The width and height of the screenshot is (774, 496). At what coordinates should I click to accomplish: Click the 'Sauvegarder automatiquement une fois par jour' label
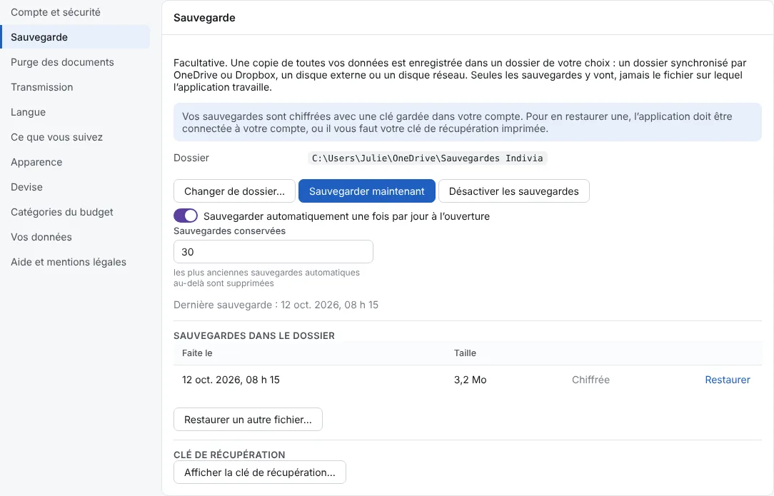346,216
